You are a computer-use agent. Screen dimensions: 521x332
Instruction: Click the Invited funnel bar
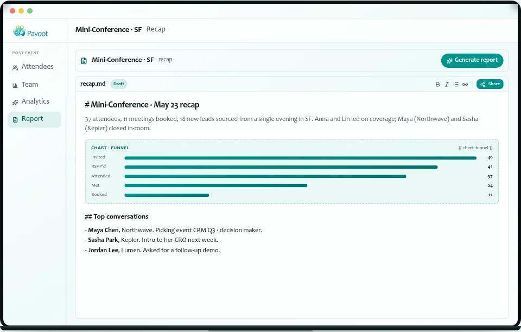point(300,158)
